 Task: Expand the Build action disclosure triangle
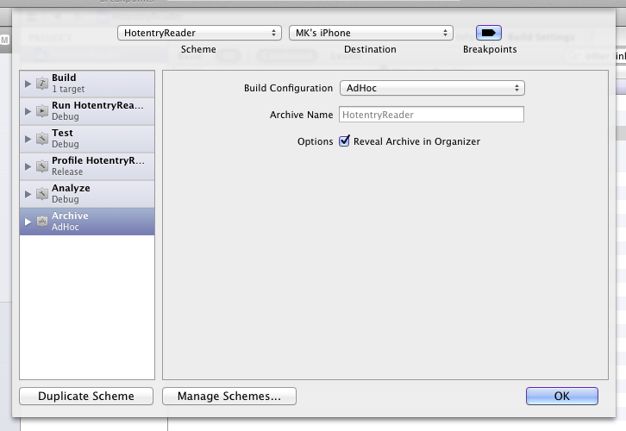[x=28, y=84]
